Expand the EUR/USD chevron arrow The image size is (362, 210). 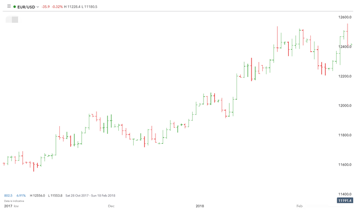[x=37, y=6]
